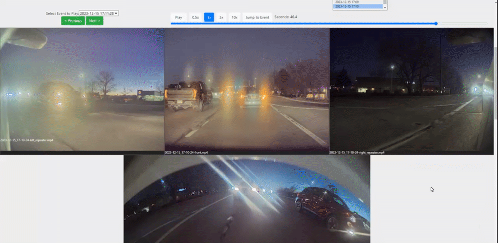Click the list's scroll down arrow
This screenshot has height=243, width=498.
(385, 7)
